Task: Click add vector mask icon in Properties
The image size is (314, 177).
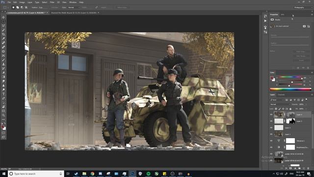Action: 308,26
